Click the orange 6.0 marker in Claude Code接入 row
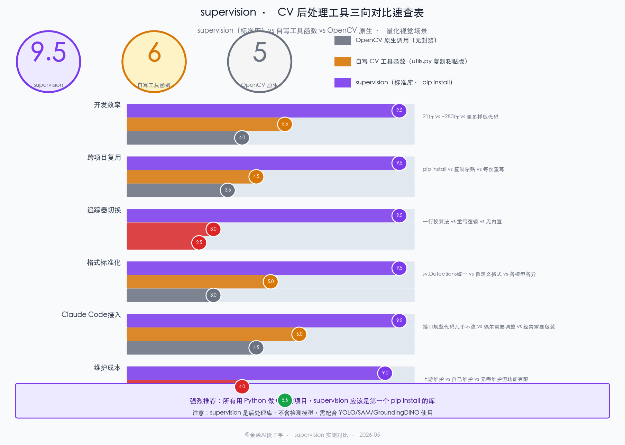Screen dimensions: 625x445 click(x=299, y=334)
